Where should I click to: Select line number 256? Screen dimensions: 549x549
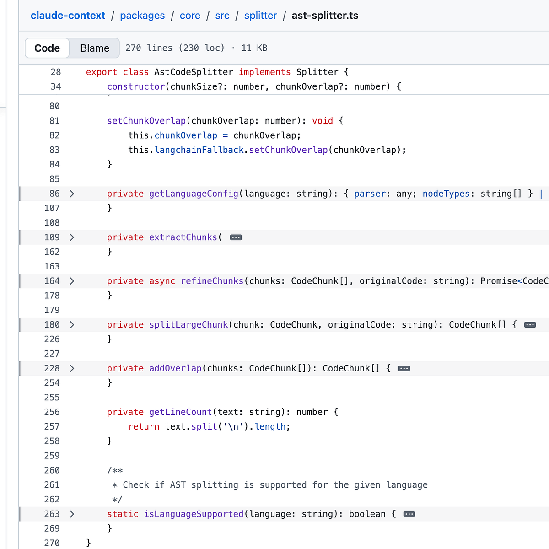coord(52,412)
